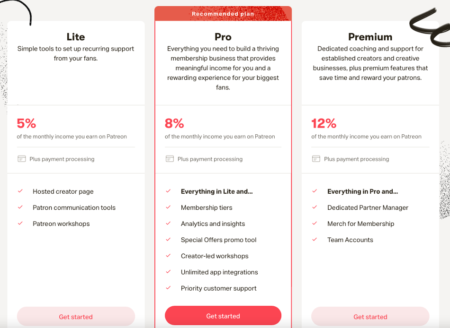Get started with the Premium plan
This screenshot has height=328, width=450.
tap(370, 317)
